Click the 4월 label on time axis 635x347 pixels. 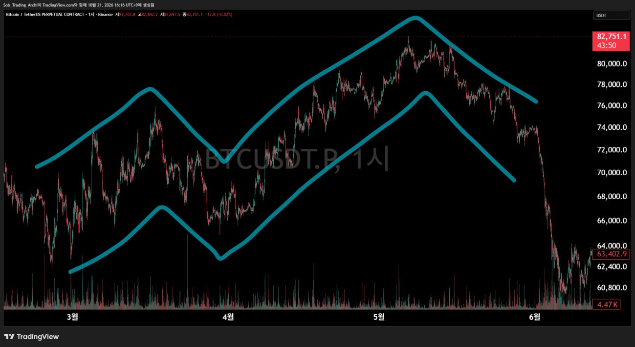(x=228, y=317)
